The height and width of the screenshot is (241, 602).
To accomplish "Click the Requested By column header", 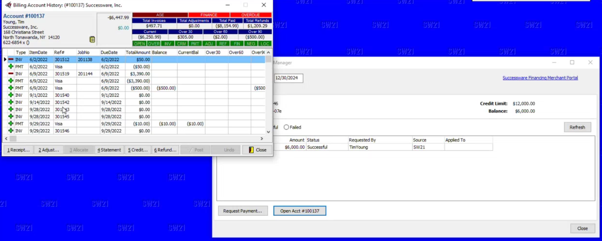I will click(379, 140).
